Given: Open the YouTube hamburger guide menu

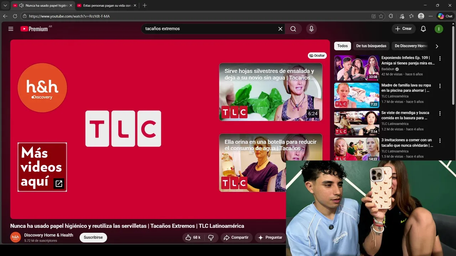Looking at the screenshot, I should point(11,29).
